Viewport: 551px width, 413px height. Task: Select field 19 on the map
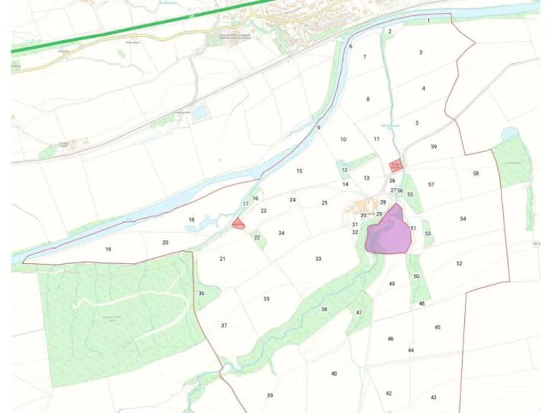coord(108,250)
